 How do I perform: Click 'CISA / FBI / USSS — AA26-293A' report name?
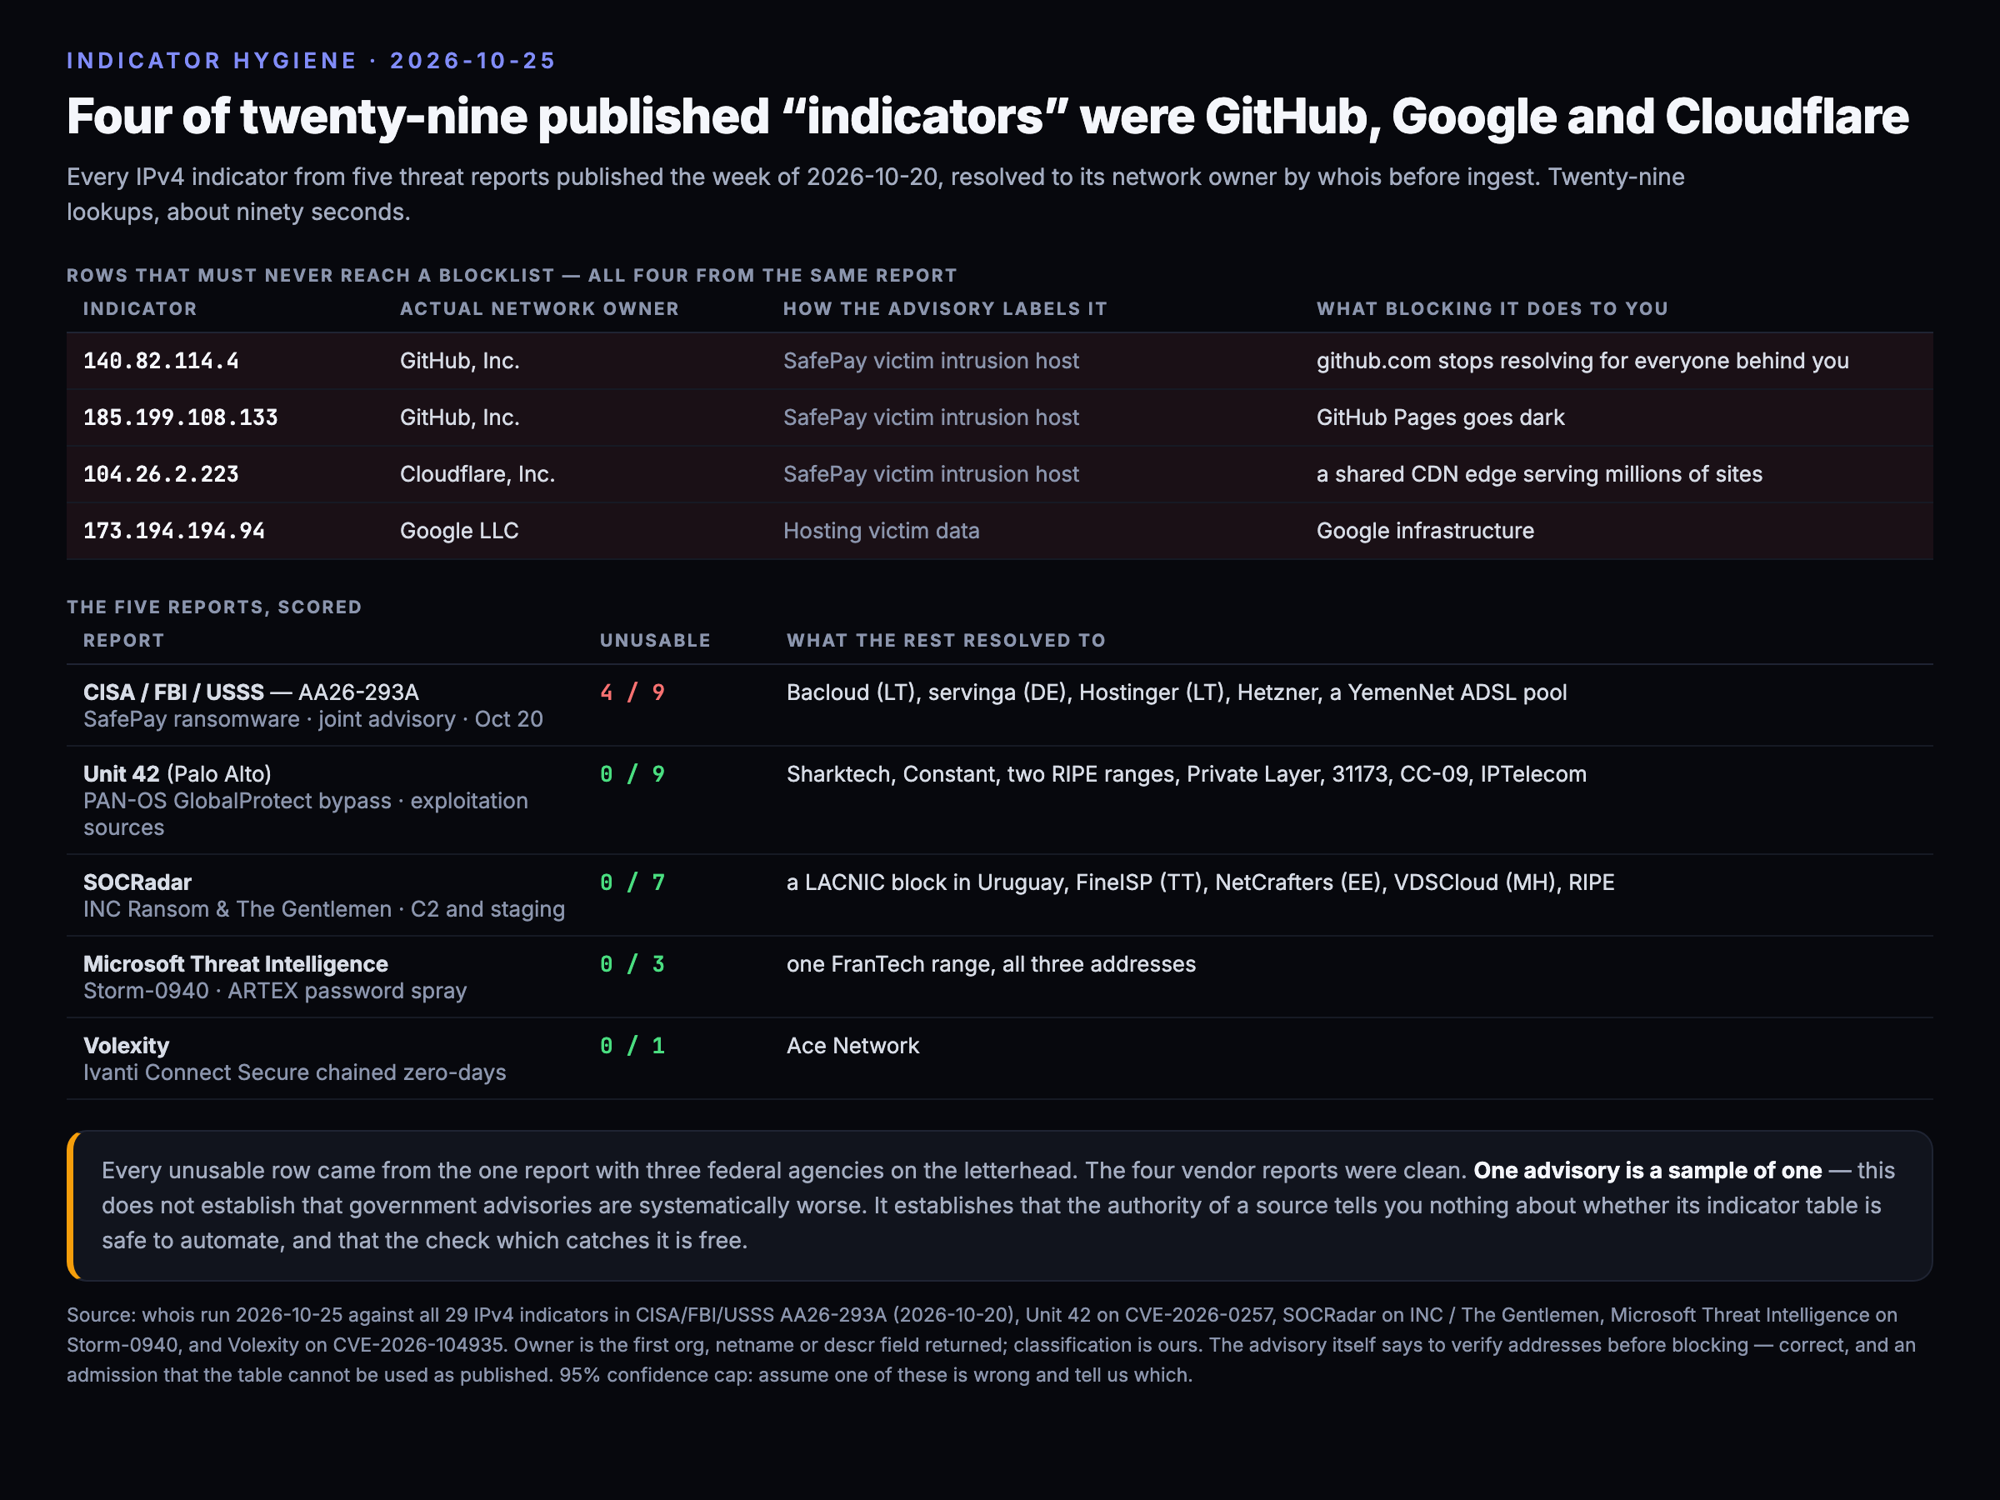252,692
